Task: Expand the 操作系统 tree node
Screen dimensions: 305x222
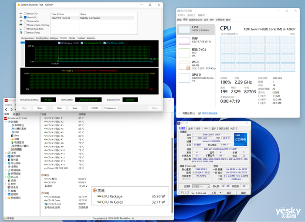Action: pos(5,156)
